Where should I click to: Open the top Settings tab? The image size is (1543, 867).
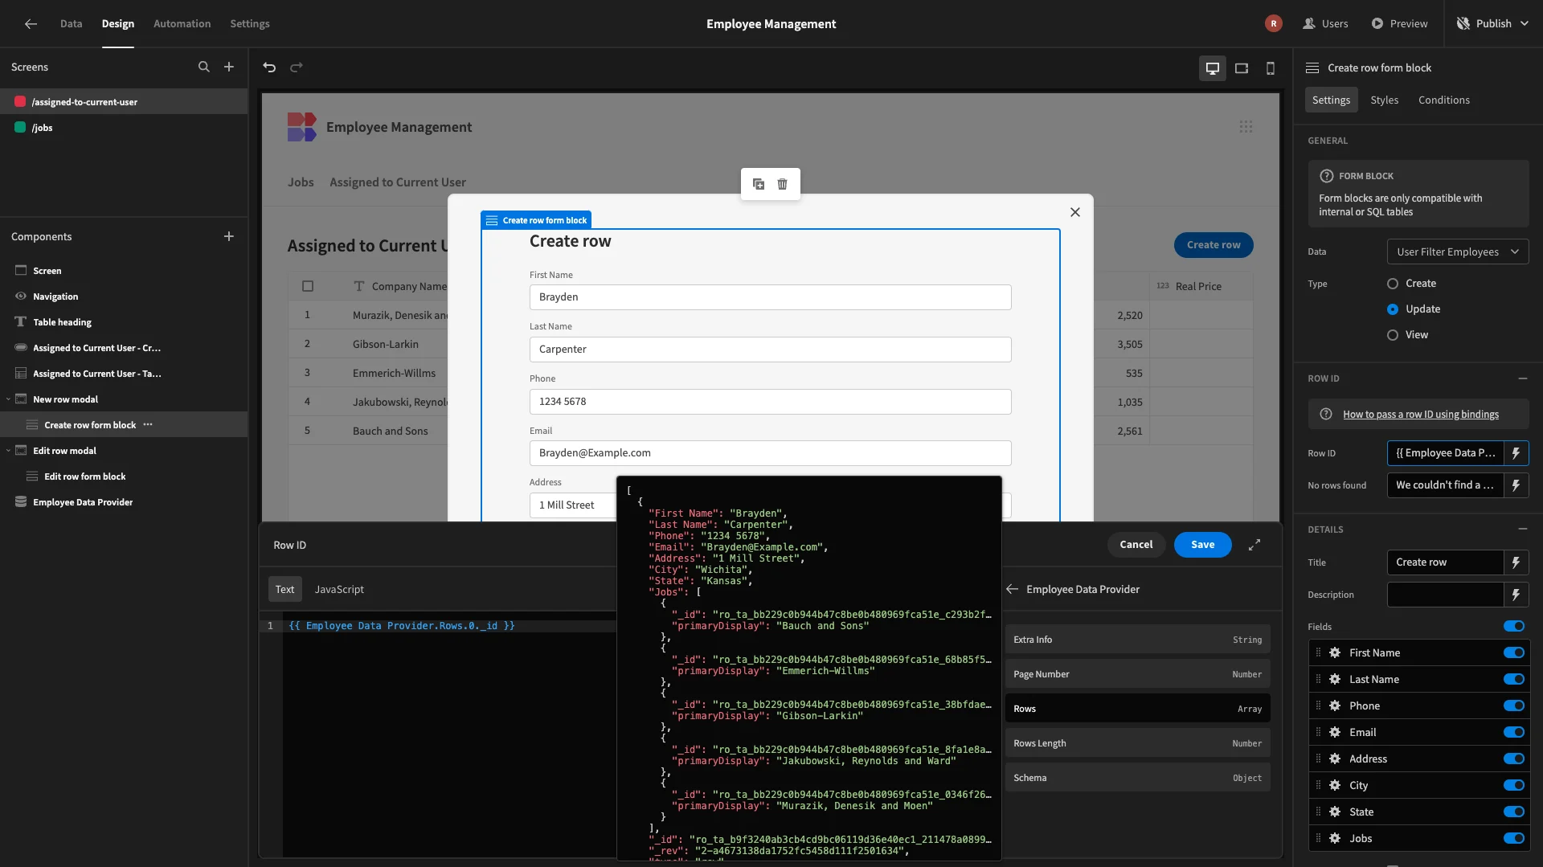point(250,24)
